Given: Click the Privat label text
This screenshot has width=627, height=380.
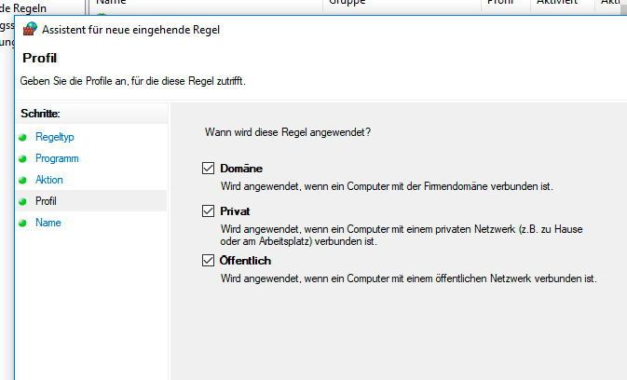Looking at the screenshot, I should (x=235, y=211).
